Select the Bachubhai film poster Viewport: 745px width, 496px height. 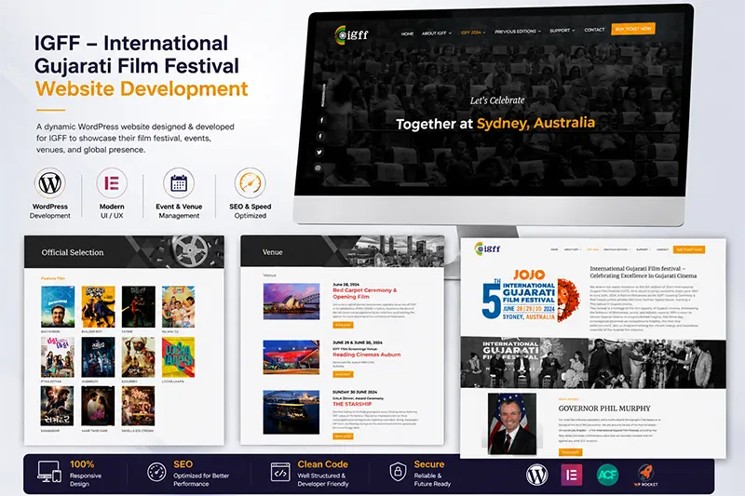tap(58, 306)
